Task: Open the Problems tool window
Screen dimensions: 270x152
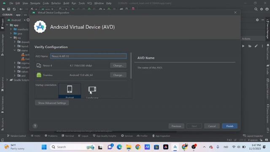Action: click(x=51, y=136)
